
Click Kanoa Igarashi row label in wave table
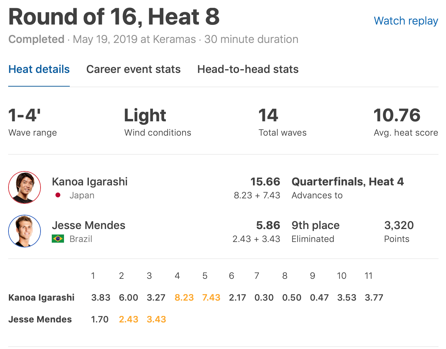click(41, 298)
